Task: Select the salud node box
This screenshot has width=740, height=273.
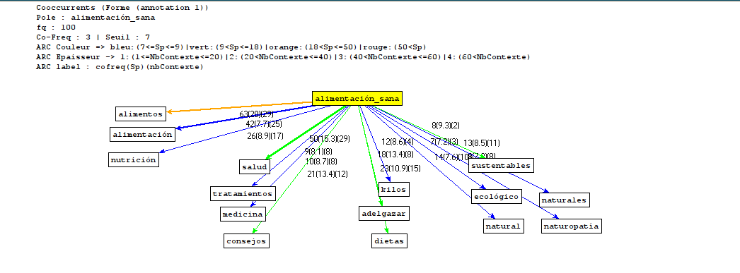Action: click(x=255, y=166)
